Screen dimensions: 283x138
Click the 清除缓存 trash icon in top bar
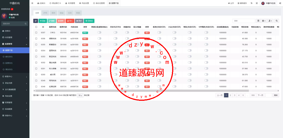click(x=242, y=3)
